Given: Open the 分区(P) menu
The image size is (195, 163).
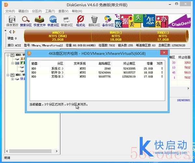Looking at the screenshot, I should (37, 11).
